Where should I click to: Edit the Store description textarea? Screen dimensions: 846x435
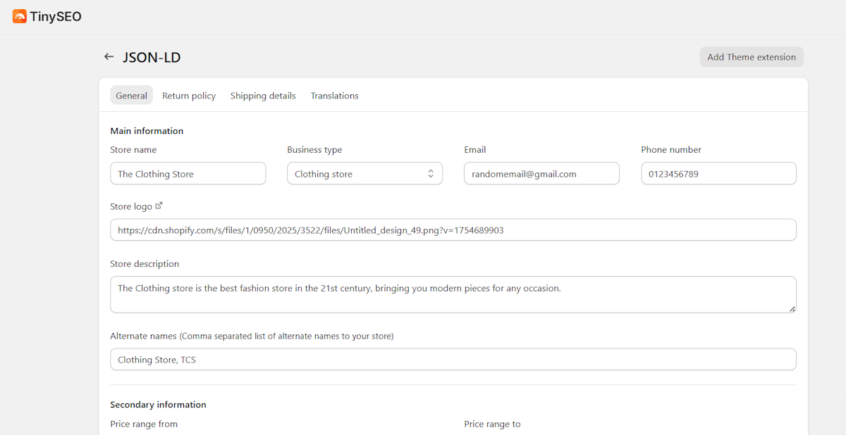tap(453, 294)
